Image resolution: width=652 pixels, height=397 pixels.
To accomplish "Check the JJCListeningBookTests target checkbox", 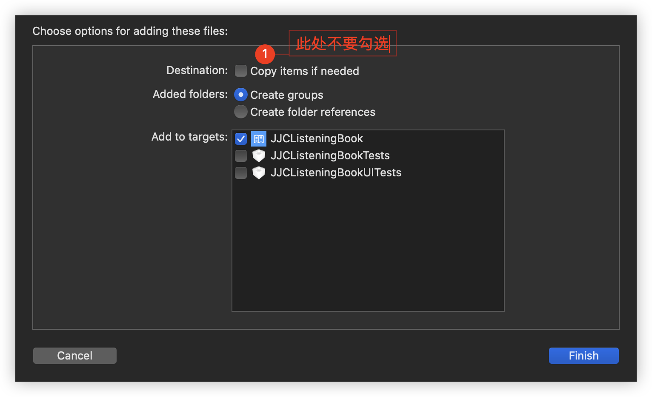I will tap(241, 155).
